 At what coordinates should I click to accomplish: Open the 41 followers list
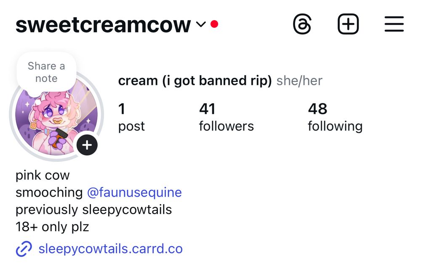click(226, 117)
